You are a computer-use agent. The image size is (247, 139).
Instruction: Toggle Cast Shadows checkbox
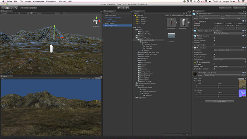tap(214, 38)
